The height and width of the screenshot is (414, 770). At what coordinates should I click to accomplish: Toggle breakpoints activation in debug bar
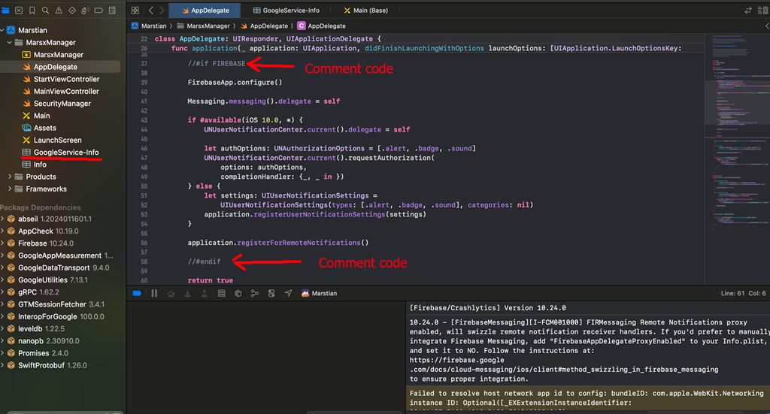click(x=136, y=293)
